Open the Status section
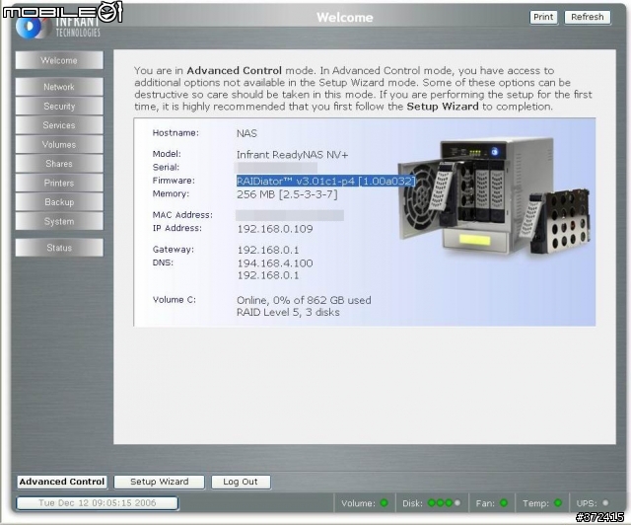The image size is (631, 525). tap(59, 248)
